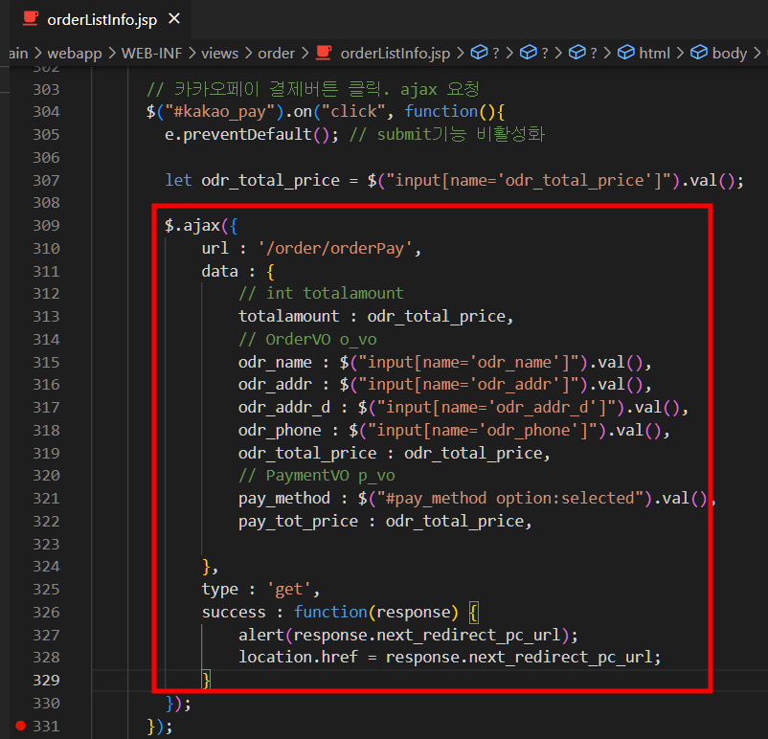
Task: Click the // PaymentVO p_vo comment
Action: click(316, 476)
